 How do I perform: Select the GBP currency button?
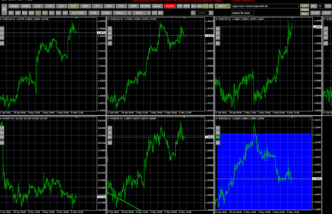click(x=86, y=6)
